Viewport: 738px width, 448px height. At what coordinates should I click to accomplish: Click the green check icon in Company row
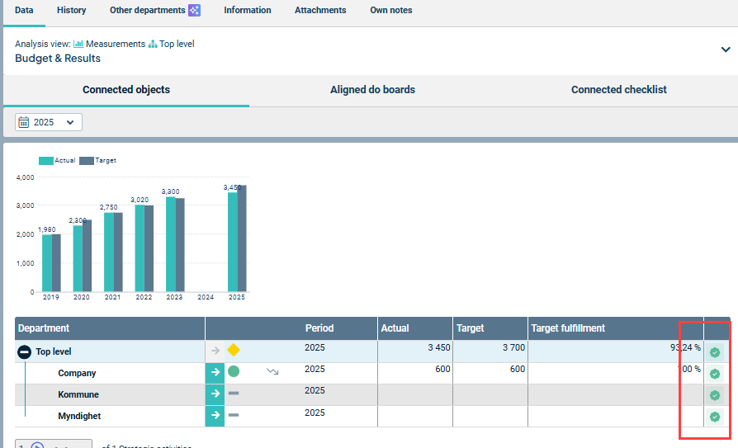click(715, 374)
